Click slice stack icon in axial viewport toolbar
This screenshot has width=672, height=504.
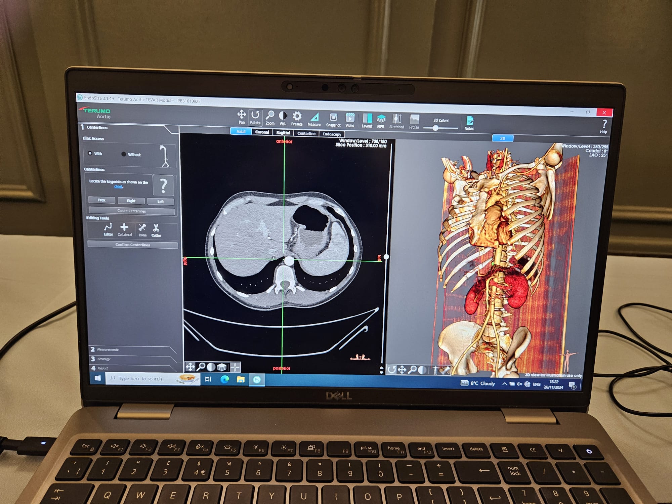tap(222, 367)
